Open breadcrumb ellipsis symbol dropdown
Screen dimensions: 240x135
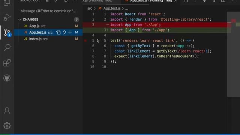click(127, 8)
